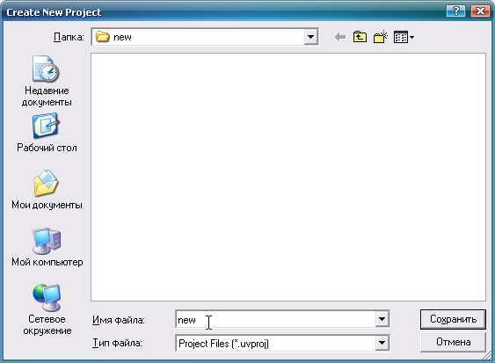495x363 pixels.
Task: Click the Отмена button
Action: pyautogui.click(x=453, y=342)
